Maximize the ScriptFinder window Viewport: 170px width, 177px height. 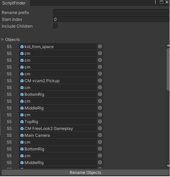point(161,2)
